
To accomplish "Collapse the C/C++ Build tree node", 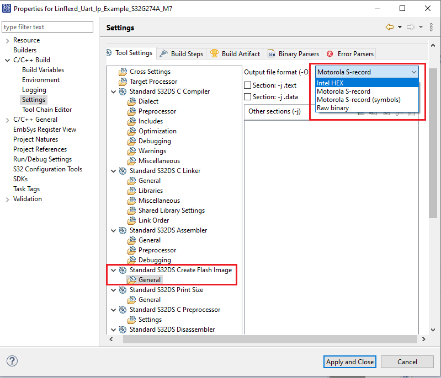I will click(x=8, y=60).
